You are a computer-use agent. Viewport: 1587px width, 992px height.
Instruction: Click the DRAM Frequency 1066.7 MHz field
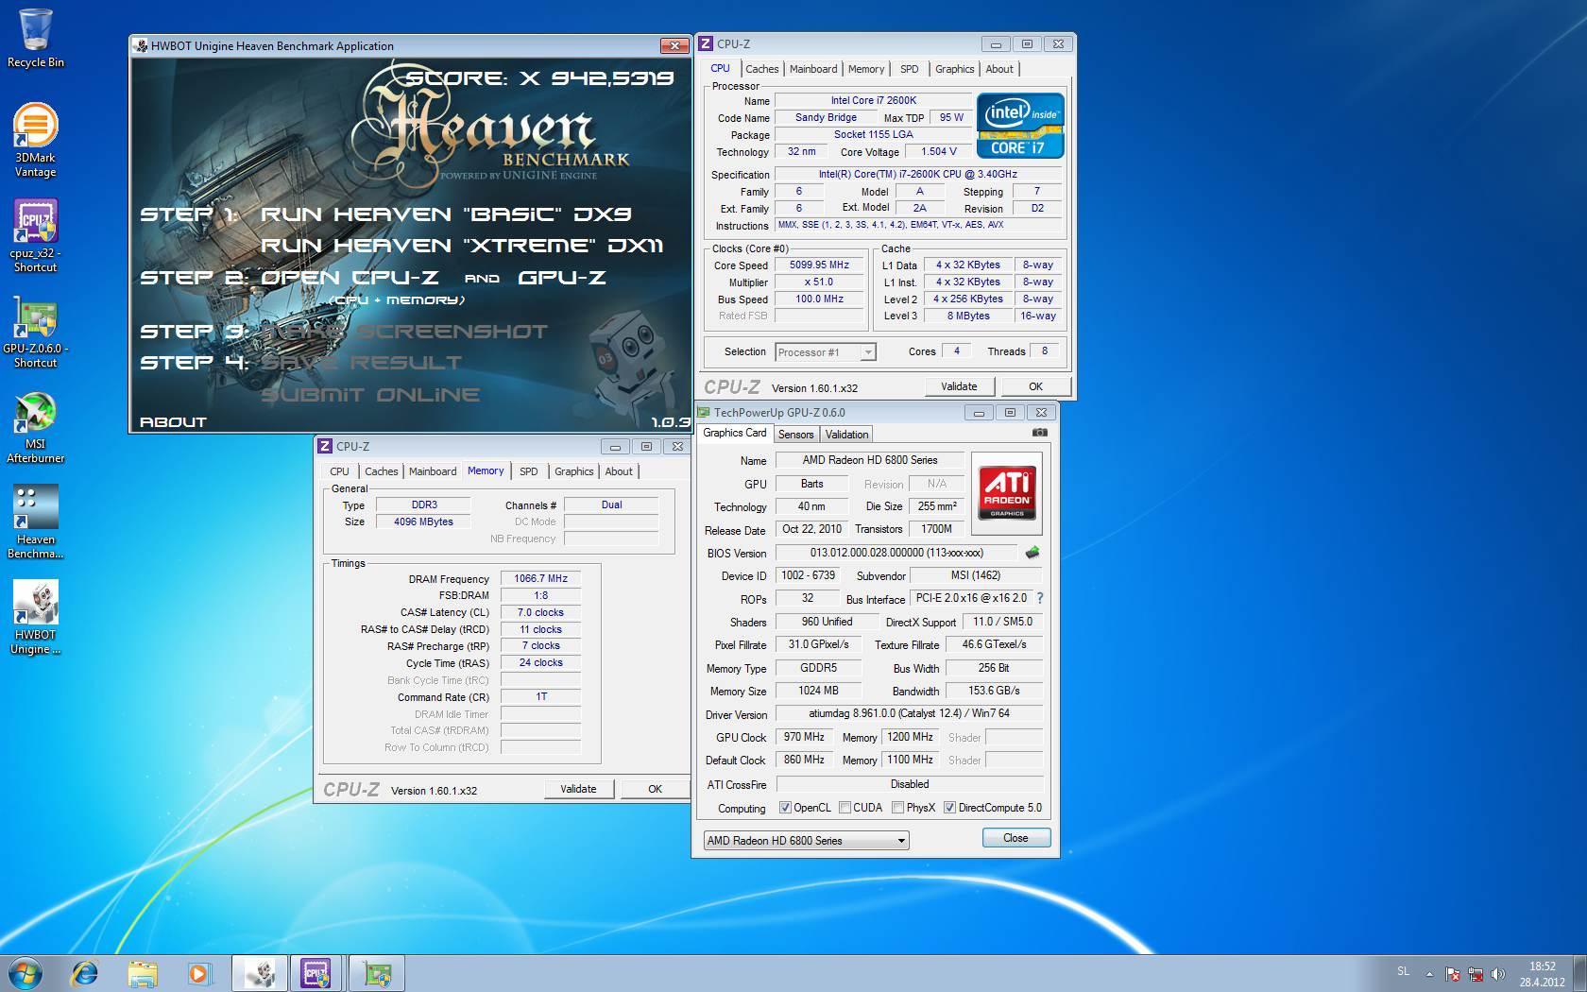coord(540,578)
